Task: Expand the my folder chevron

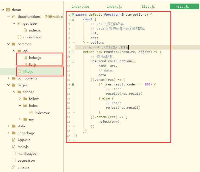Action: click(20, 119)
